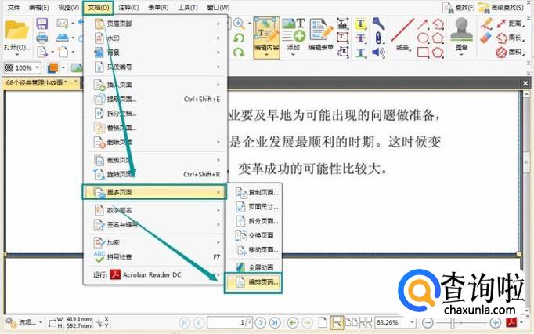Select the yellow highlight text tool

[x=361, y=24]
